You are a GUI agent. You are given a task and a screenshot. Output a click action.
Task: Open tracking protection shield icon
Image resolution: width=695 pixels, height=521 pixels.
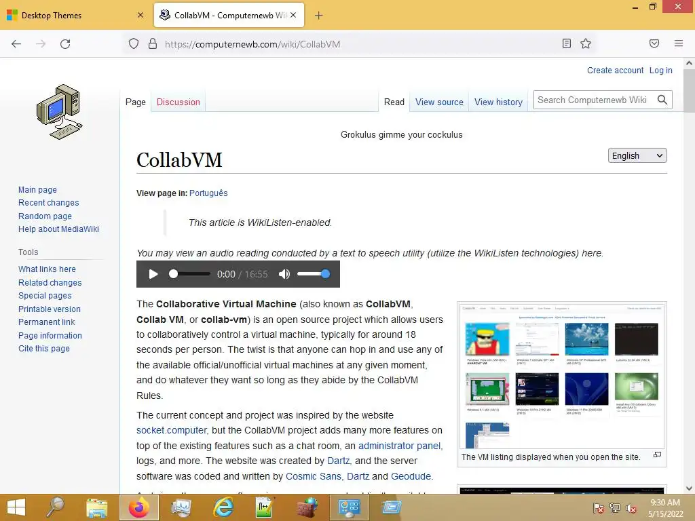point(134,44)
